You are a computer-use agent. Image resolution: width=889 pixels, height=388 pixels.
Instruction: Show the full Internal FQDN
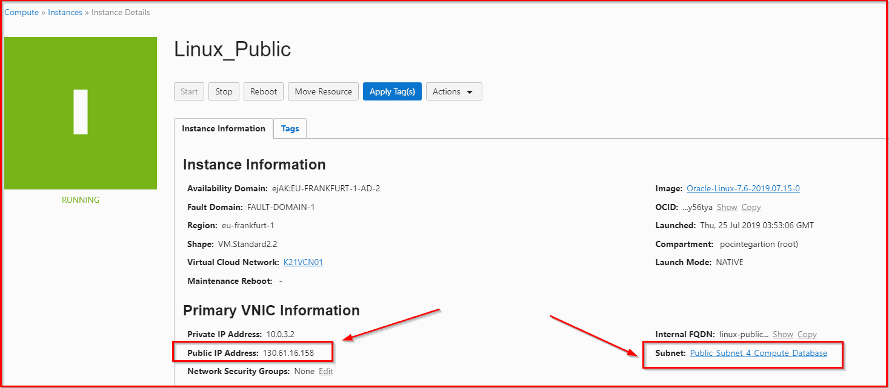(782, 334)
